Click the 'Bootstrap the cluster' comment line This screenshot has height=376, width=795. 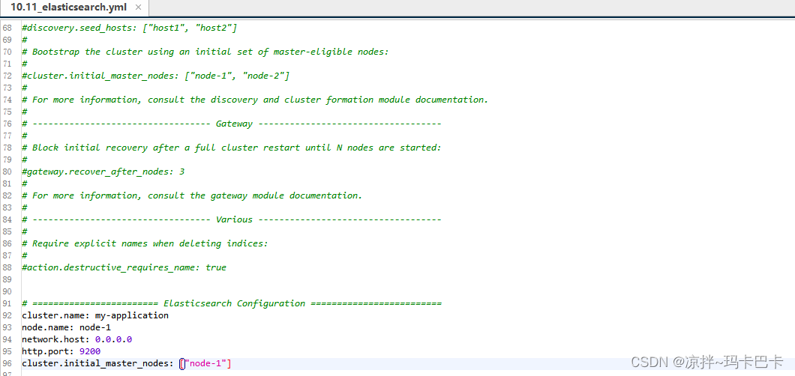pyautogui.click(x=205, y=52)
